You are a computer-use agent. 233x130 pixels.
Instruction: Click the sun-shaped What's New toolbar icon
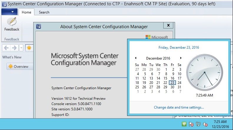[x=29, y=48]
